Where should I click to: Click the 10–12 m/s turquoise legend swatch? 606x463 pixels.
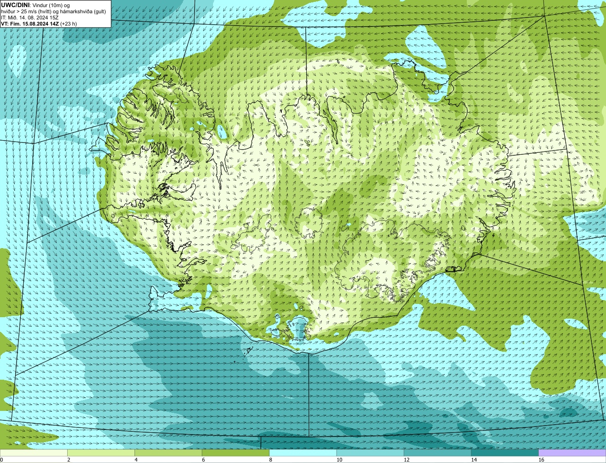pyautogui.click(x=370, y=453)
